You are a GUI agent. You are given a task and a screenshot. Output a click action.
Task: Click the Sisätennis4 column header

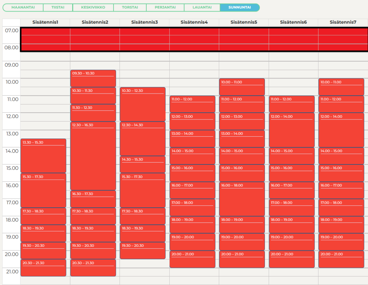(x=194, y=22)
